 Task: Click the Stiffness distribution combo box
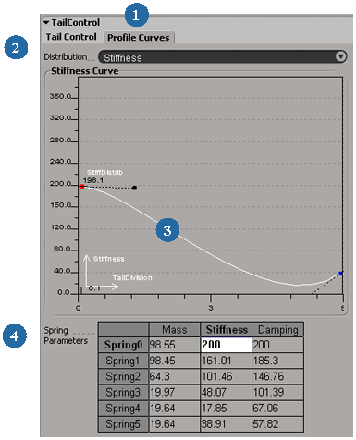coord(223,57)
